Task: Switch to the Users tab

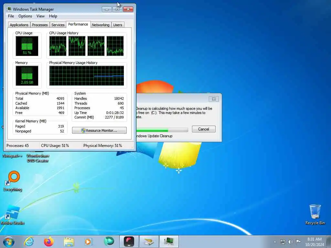Action: (x=118, y=25)
